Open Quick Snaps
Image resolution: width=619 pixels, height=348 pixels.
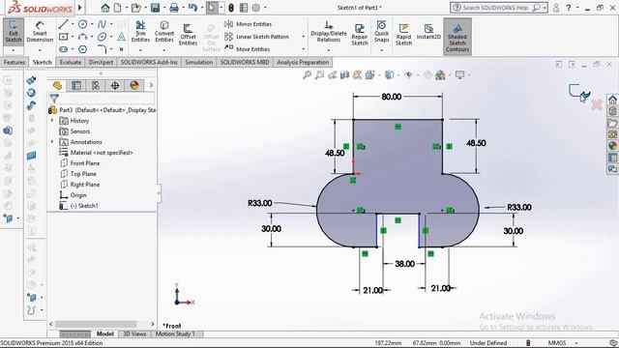381,32
